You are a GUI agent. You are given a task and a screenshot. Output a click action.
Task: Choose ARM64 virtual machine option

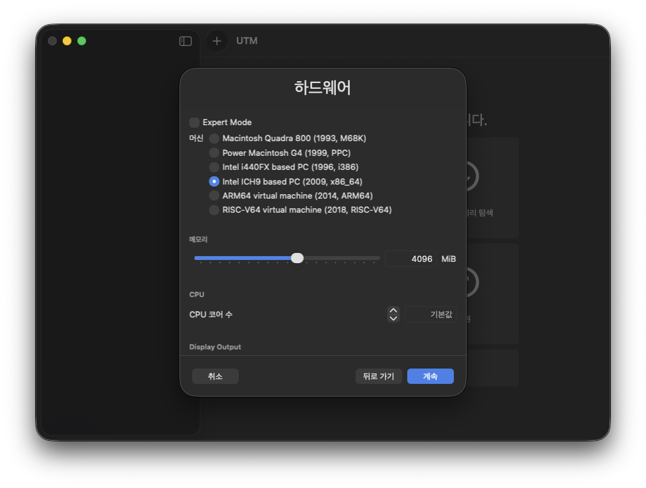214,195
